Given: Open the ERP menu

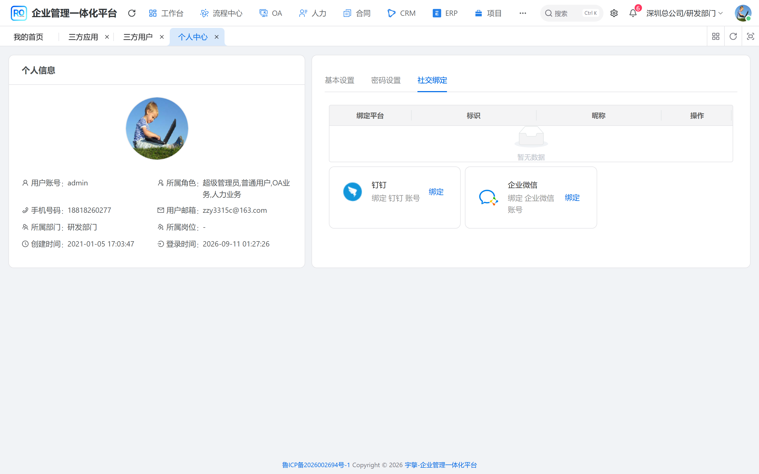Looking at the screenshot, I should (445, 13).
